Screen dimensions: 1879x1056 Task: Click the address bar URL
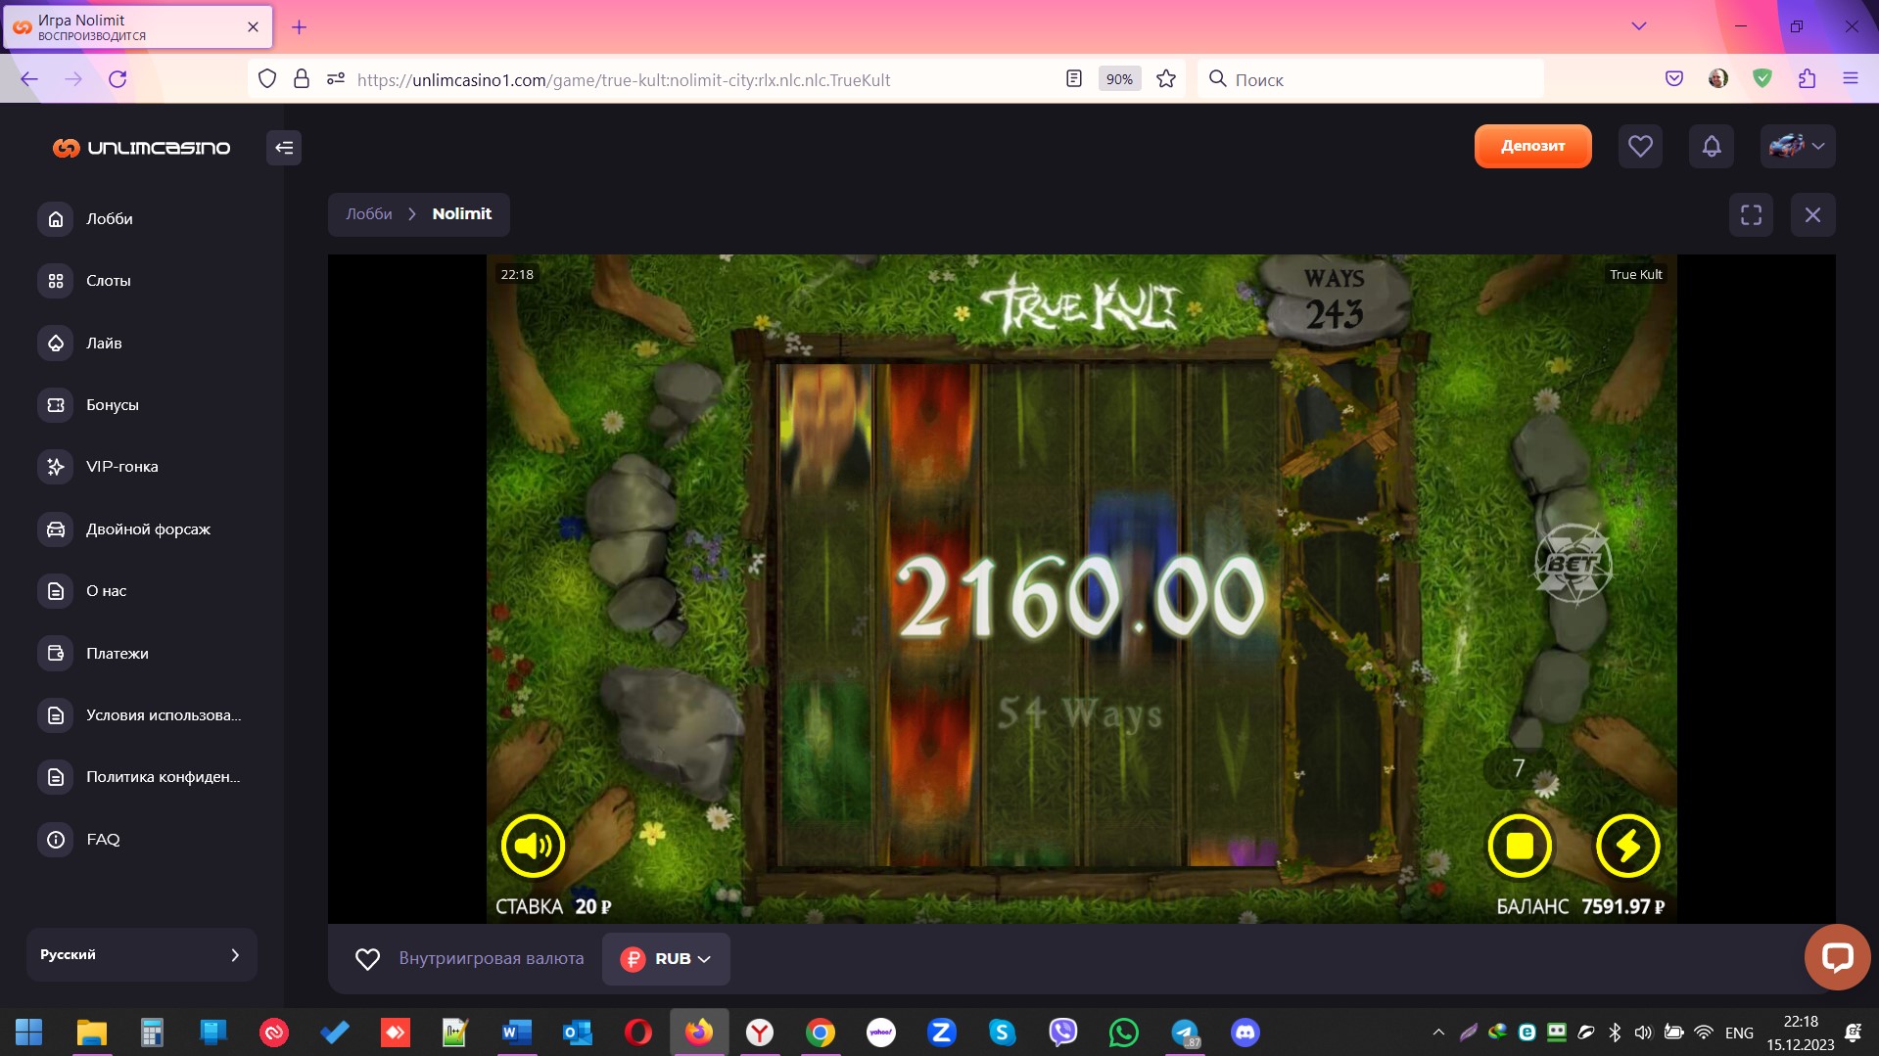point(624,80)
